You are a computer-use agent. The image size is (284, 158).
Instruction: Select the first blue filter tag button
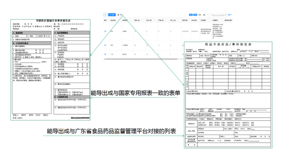pyautogui.click(x=191, y=15)
